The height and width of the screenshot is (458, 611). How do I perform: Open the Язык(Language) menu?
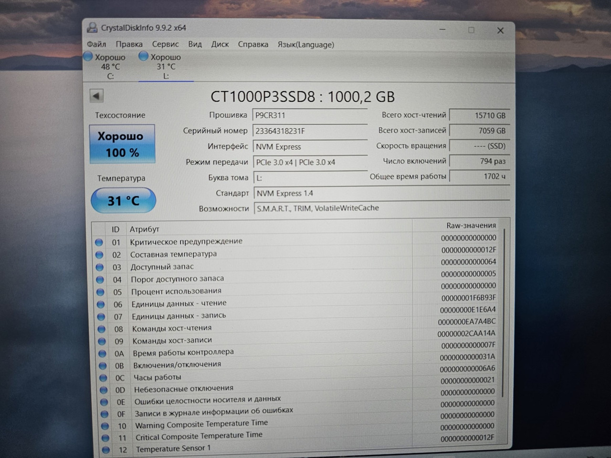pyautogui.click(x=306, y=44)
